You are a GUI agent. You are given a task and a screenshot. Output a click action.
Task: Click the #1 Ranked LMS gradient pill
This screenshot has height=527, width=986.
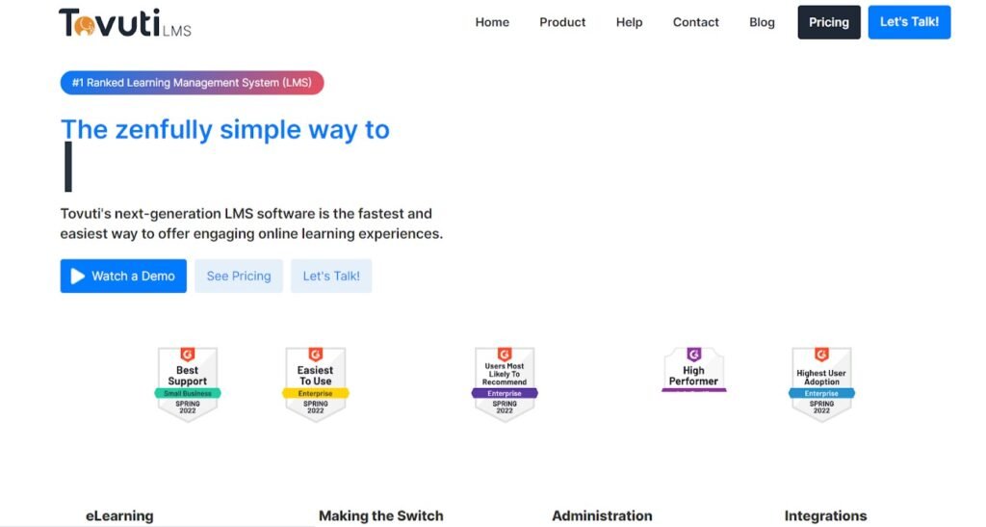(x=192, y=83)
